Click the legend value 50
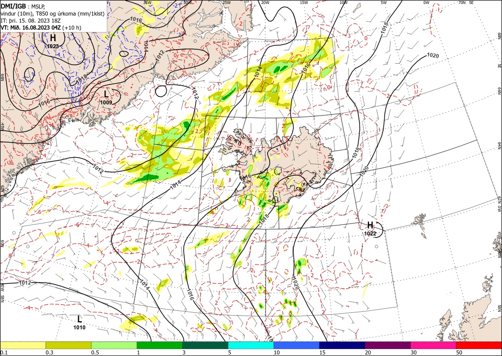502x356 pixels. point(459,352)
